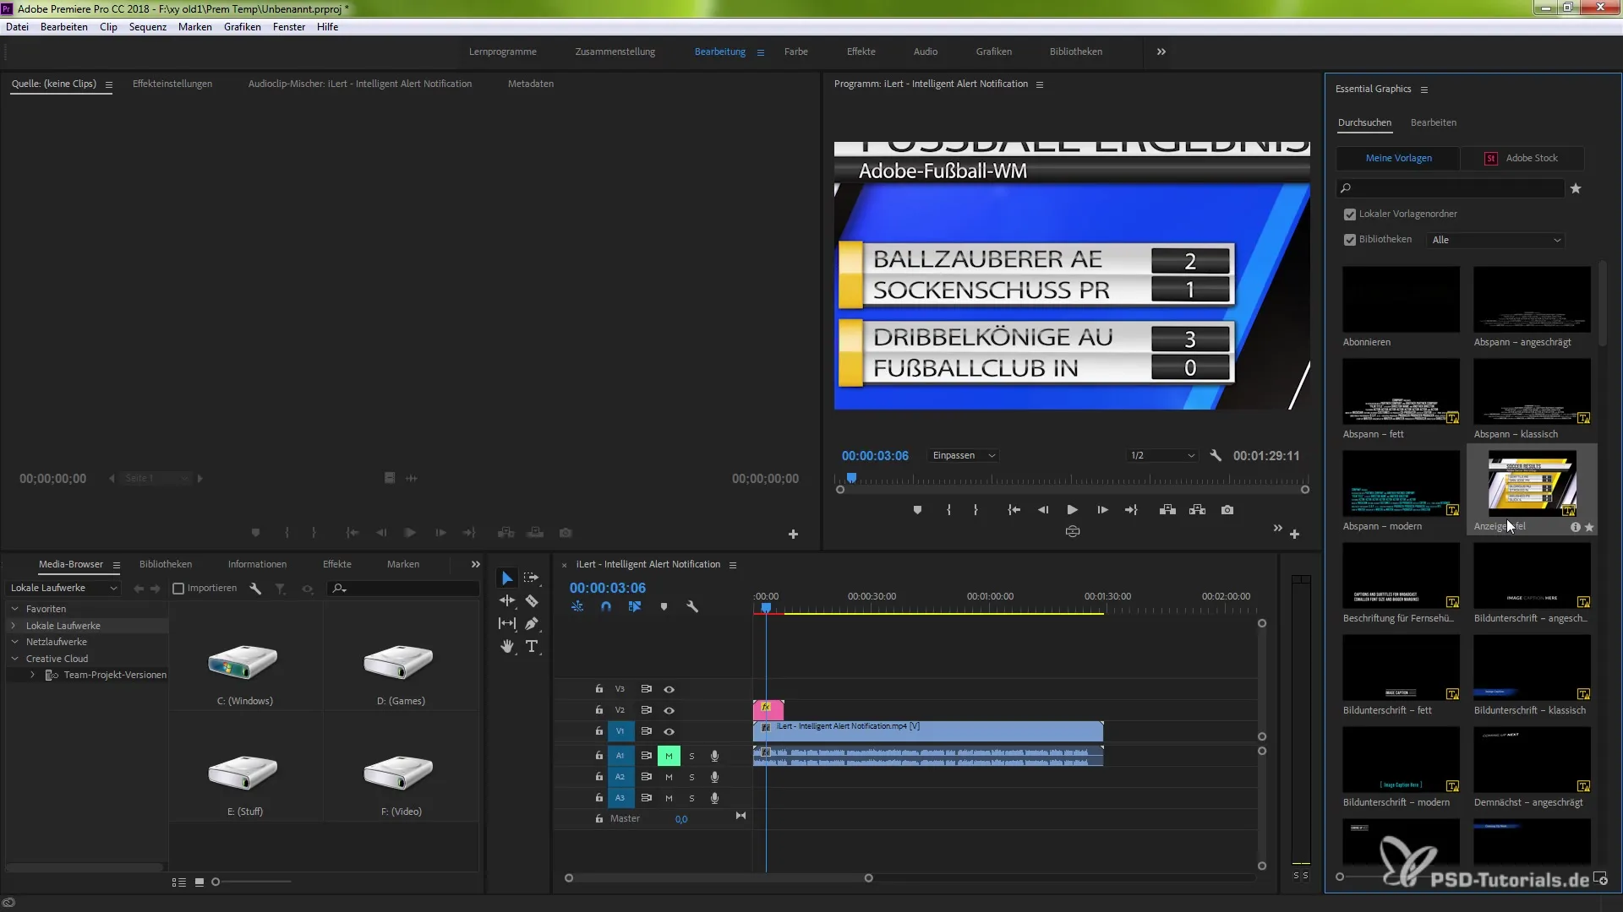Viewport: 1623px width, 912px height.
Task: Select the Track Select Forward tool
Action: coord(531,578)
